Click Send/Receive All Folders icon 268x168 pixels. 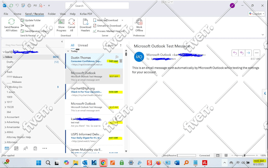pos(11,22)
